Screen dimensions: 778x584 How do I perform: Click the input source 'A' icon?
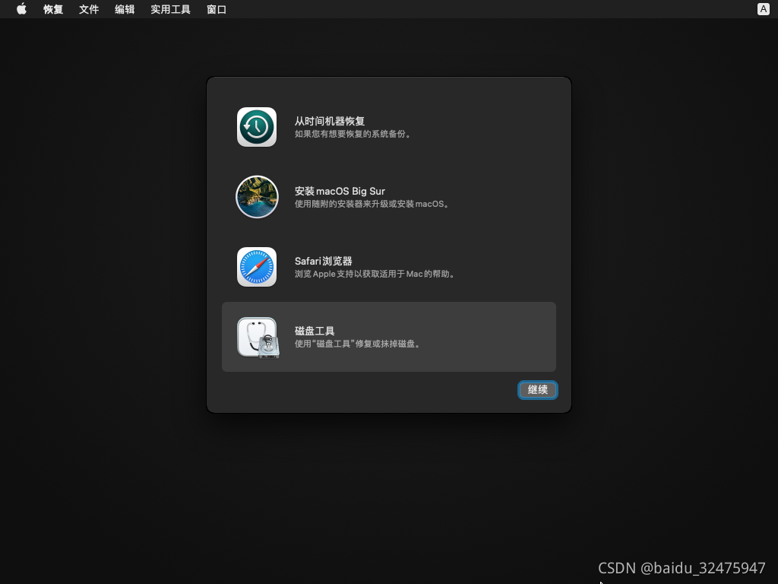(763, 9)
